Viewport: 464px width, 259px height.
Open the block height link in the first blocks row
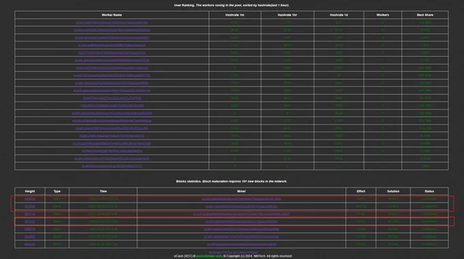coord(29,199)
